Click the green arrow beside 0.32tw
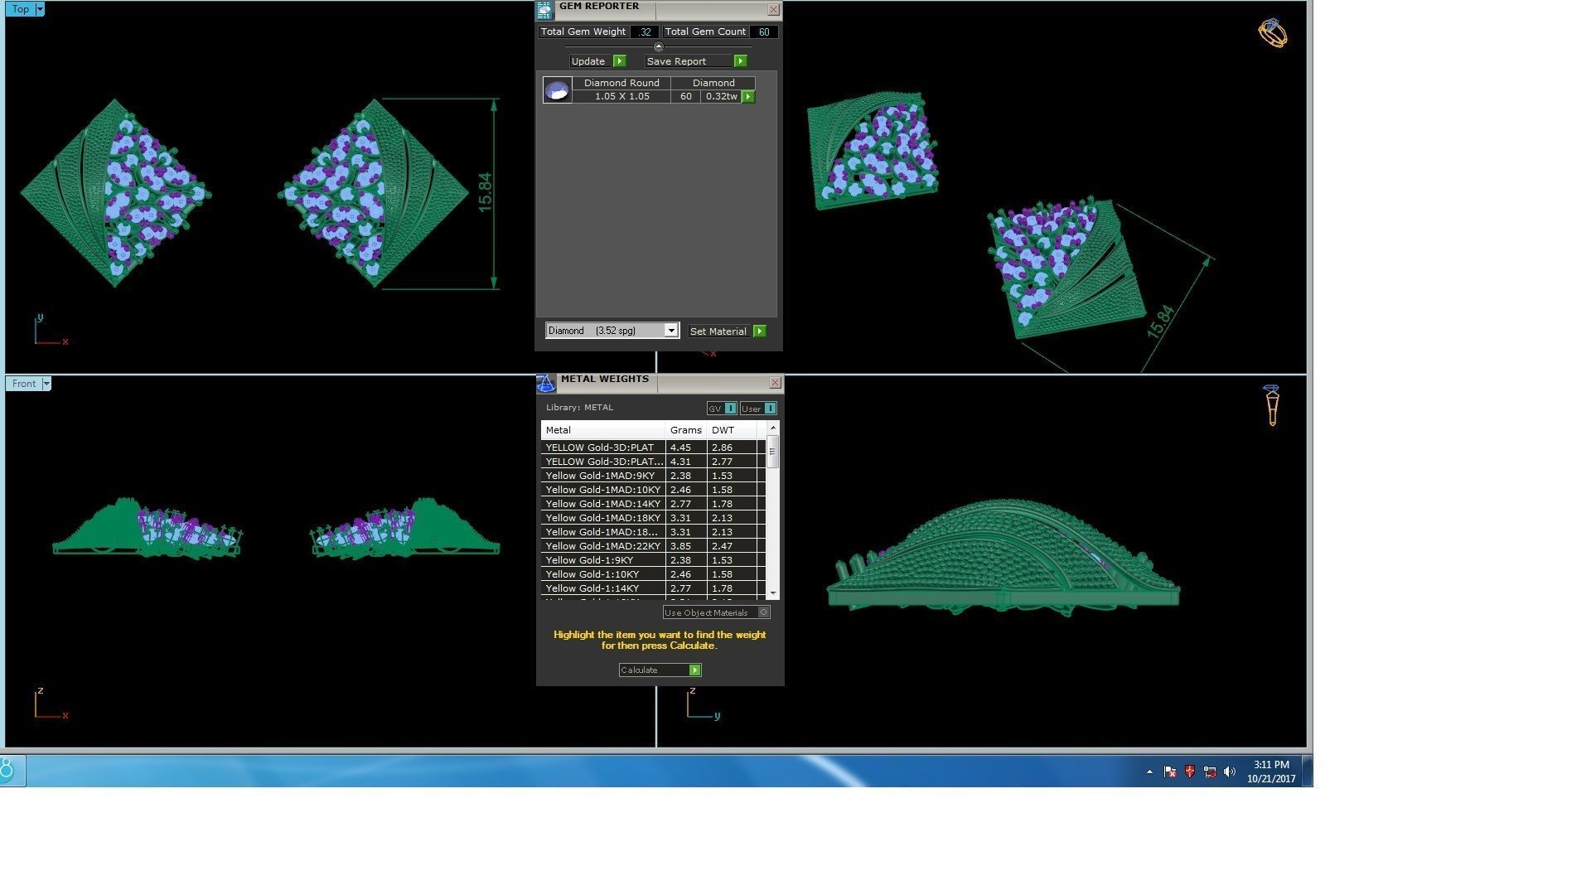The width and height of the screenshot is (1591, 895). tap(748, 97)
